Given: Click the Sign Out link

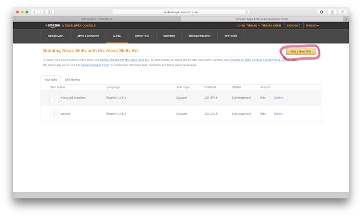Looking at the screenshot, I should click(x=293, y=25).
